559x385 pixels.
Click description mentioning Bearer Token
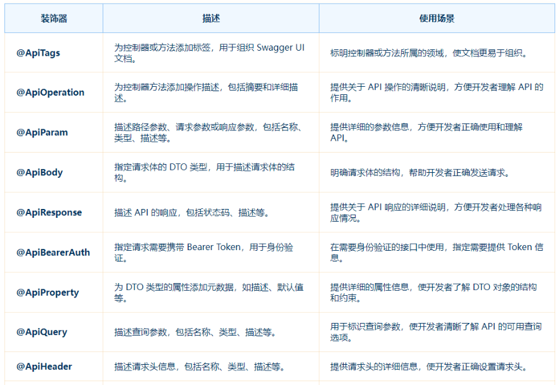coord(203,253)
